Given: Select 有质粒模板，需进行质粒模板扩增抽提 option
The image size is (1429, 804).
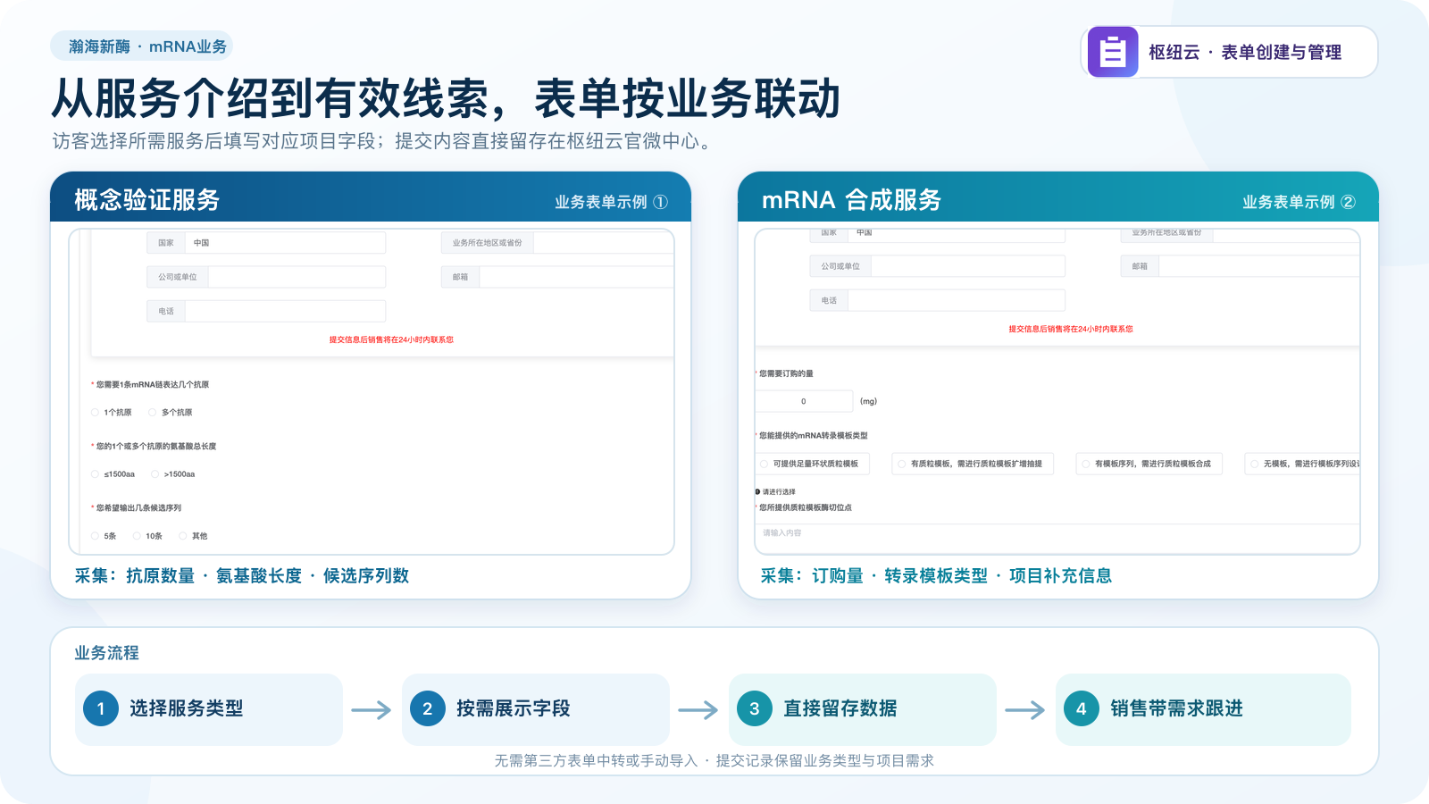Looking at the screenshot, I should [973, 464].
